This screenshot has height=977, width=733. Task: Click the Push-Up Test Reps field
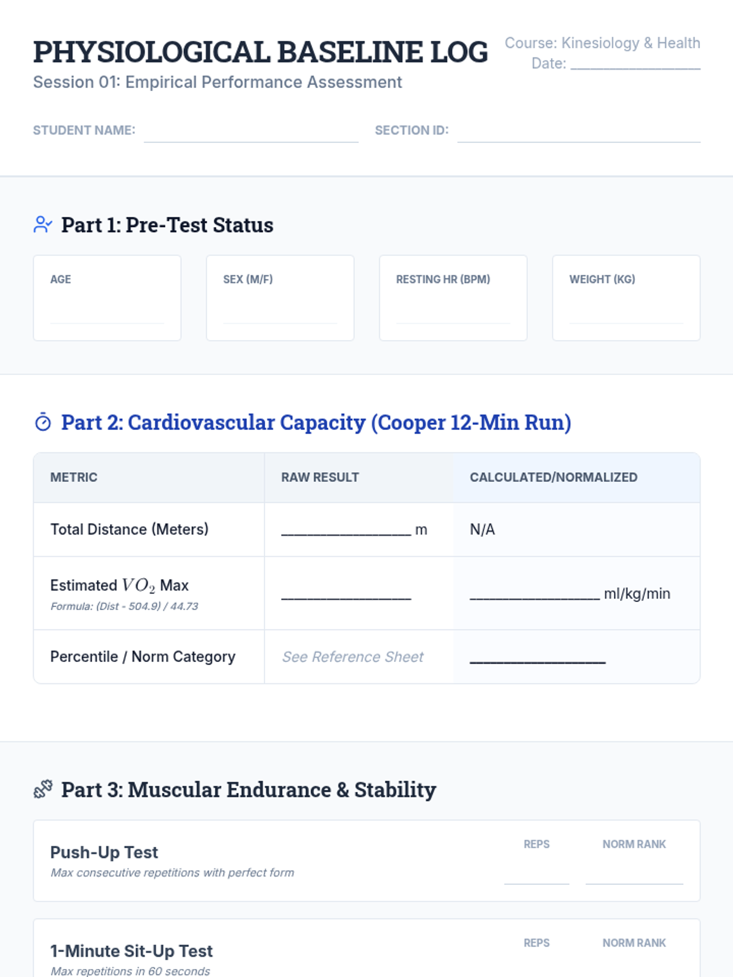[x=536, y=873]
